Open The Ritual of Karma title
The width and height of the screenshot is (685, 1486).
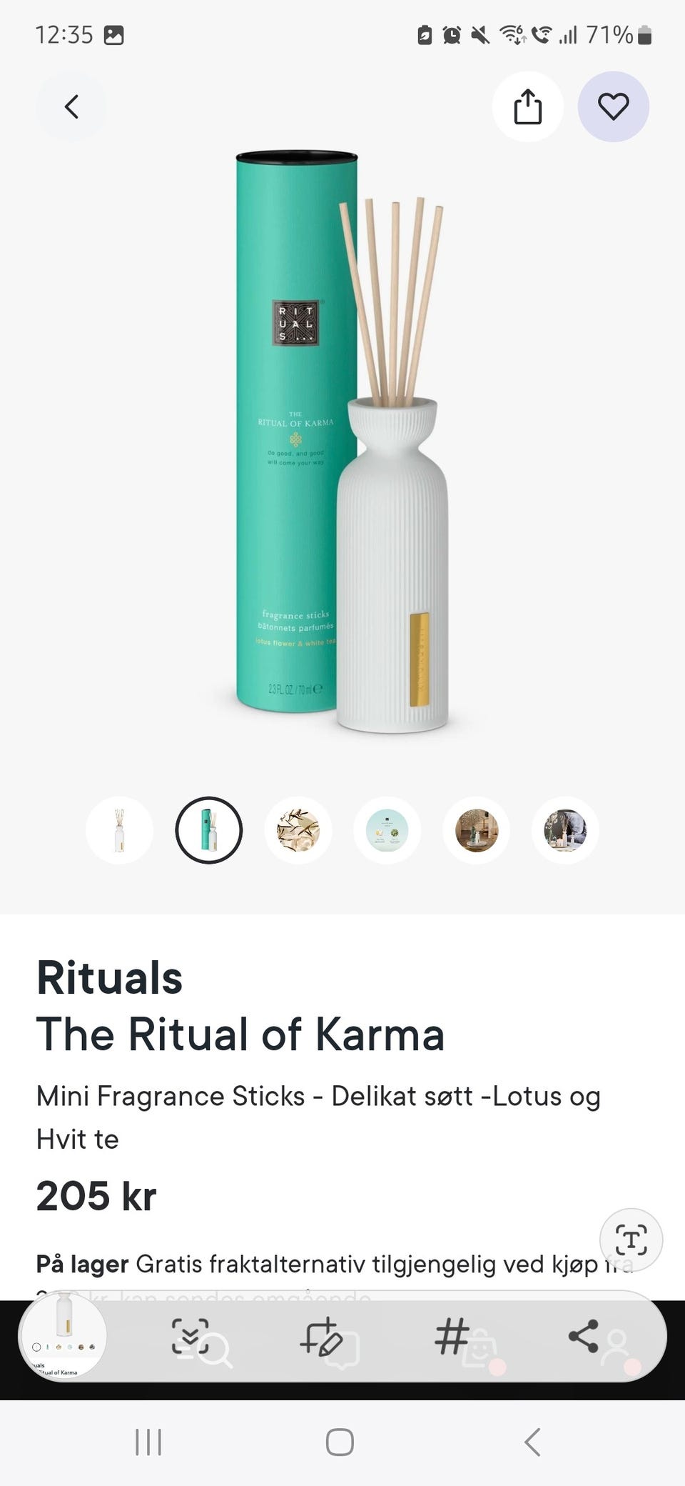tap(240, 1034)
